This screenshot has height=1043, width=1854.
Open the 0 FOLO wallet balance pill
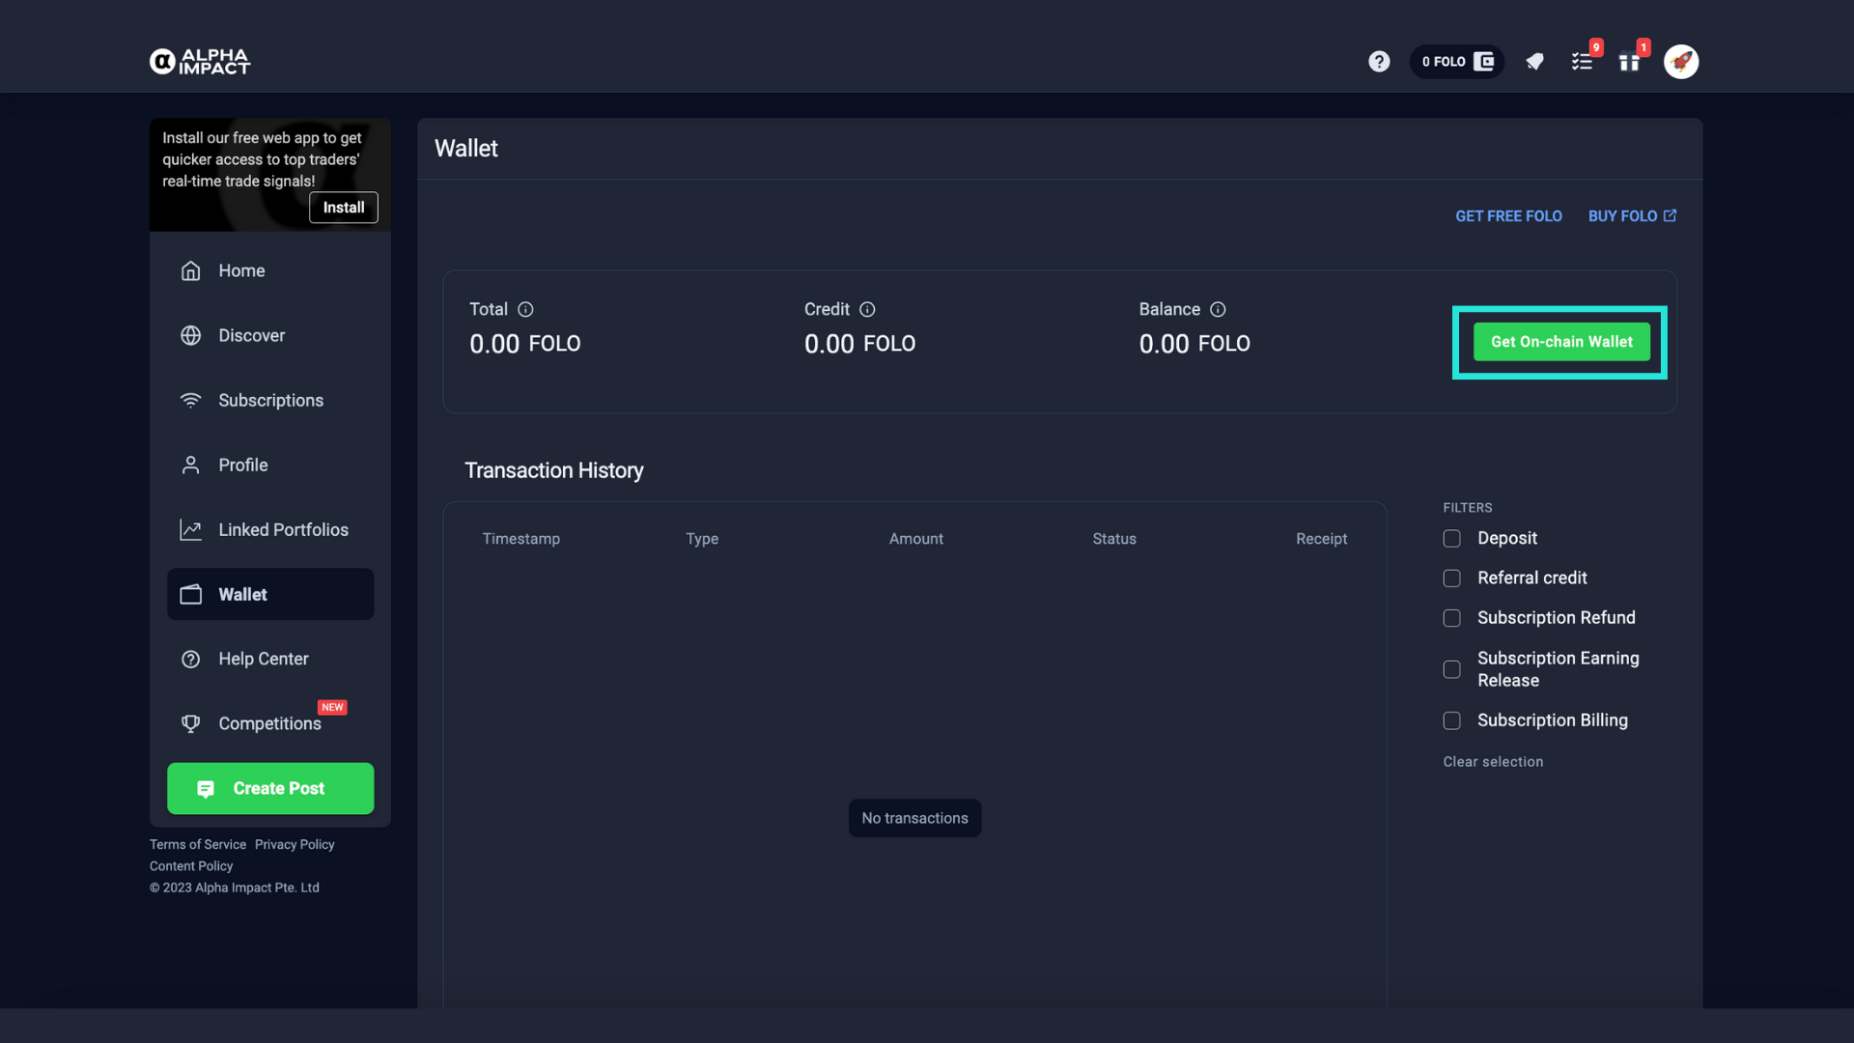(1457, 62)
